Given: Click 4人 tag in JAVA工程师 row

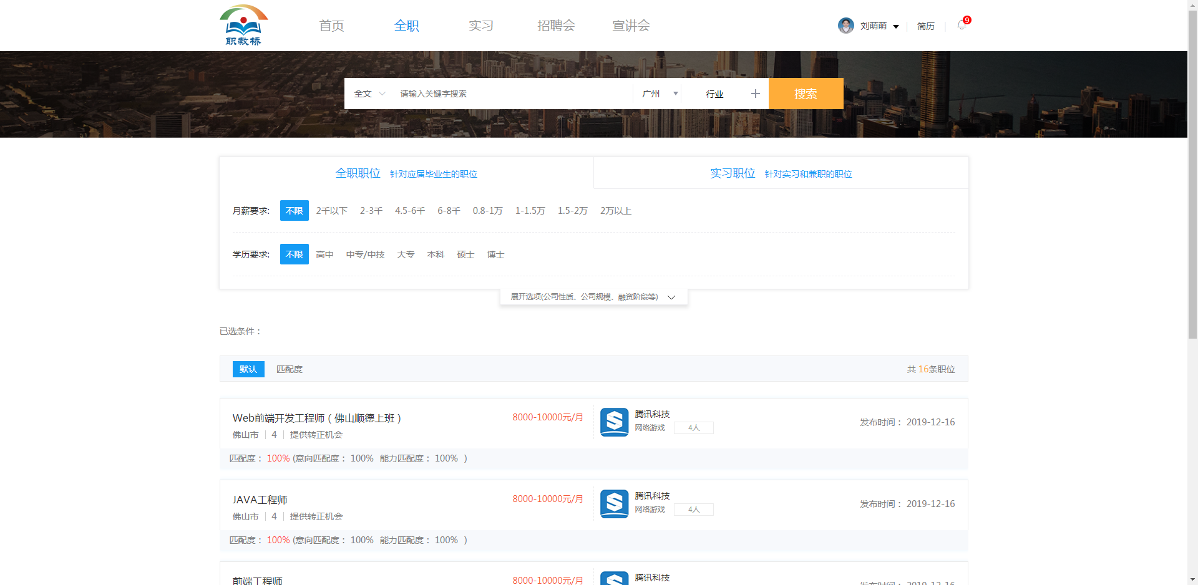Looking at the screenshot, I should [694, 510].
